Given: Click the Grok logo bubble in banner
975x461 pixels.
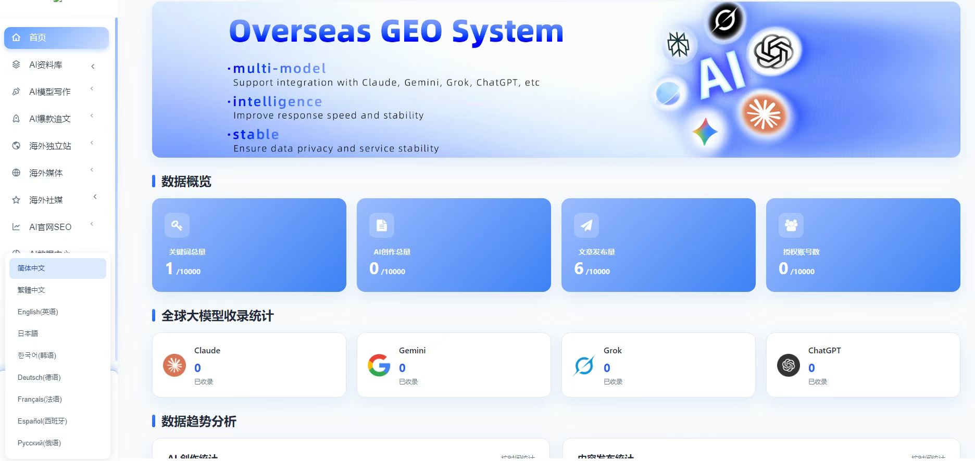Looking at the screenshot, I should [x=725, y=21].
